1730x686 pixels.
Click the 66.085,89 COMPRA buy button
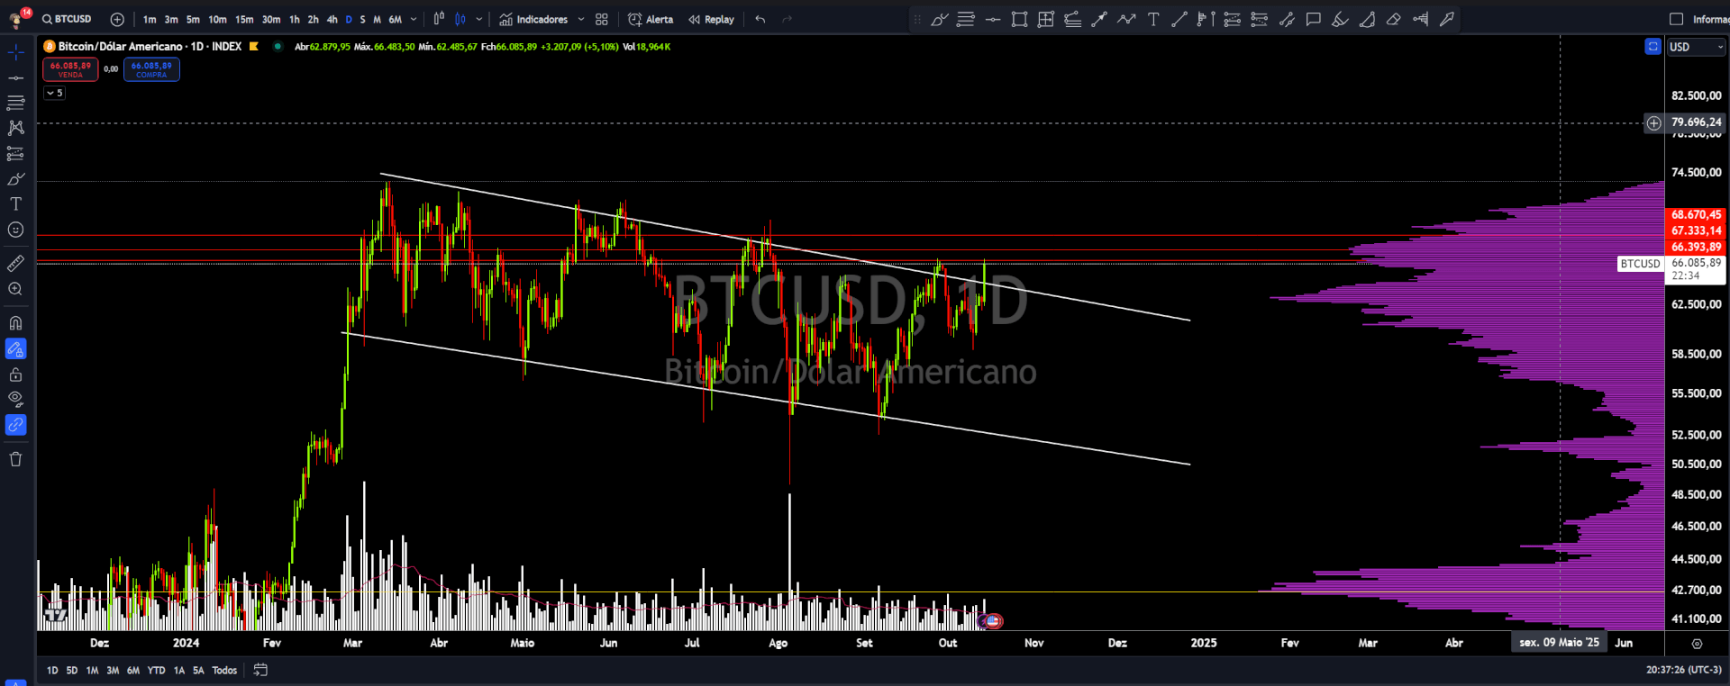(x=151, y=69)
